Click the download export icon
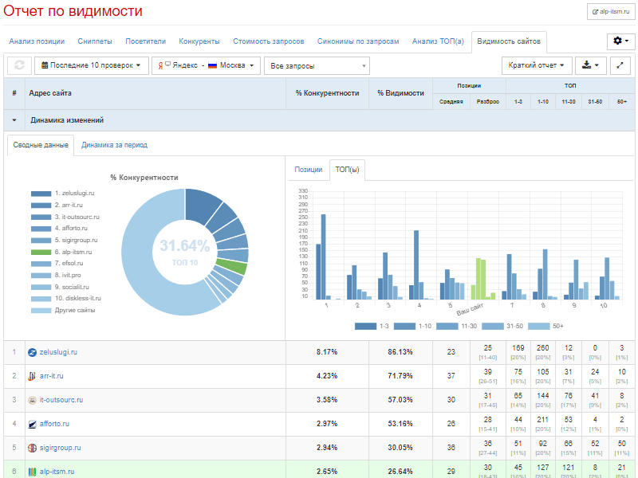Image resolution: width=638 pixels, height=478 pixels. [x=590, y=65]
